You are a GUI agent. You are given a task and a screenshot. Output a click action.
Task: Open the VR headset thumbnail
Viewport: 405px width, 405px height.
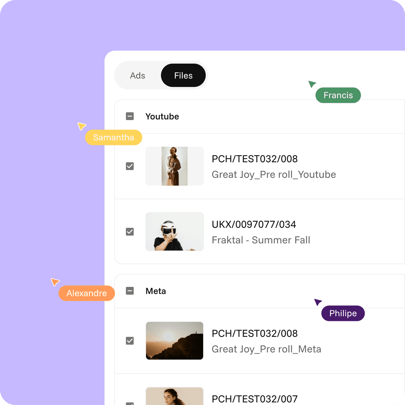[175, 232]
